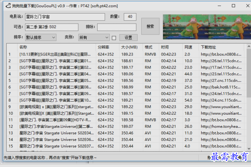251x167 pixels.
Task: Open the 排序 dropdown showing 默认排序
Action: [x=41, y=37]
